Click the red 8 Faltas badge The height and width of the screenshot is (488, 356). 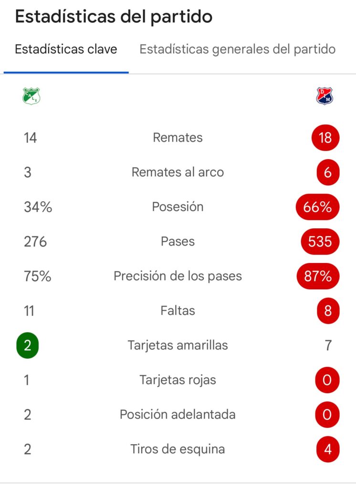pyautogui.click(x=327, y=311)
